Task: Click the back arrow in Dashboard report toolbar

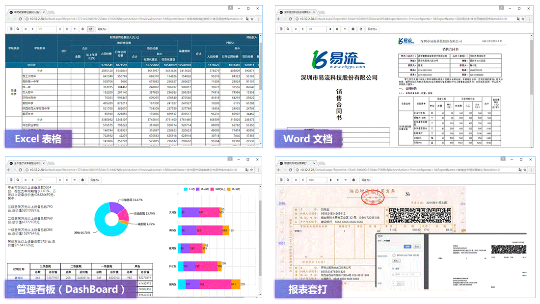Action: [75, 180]
